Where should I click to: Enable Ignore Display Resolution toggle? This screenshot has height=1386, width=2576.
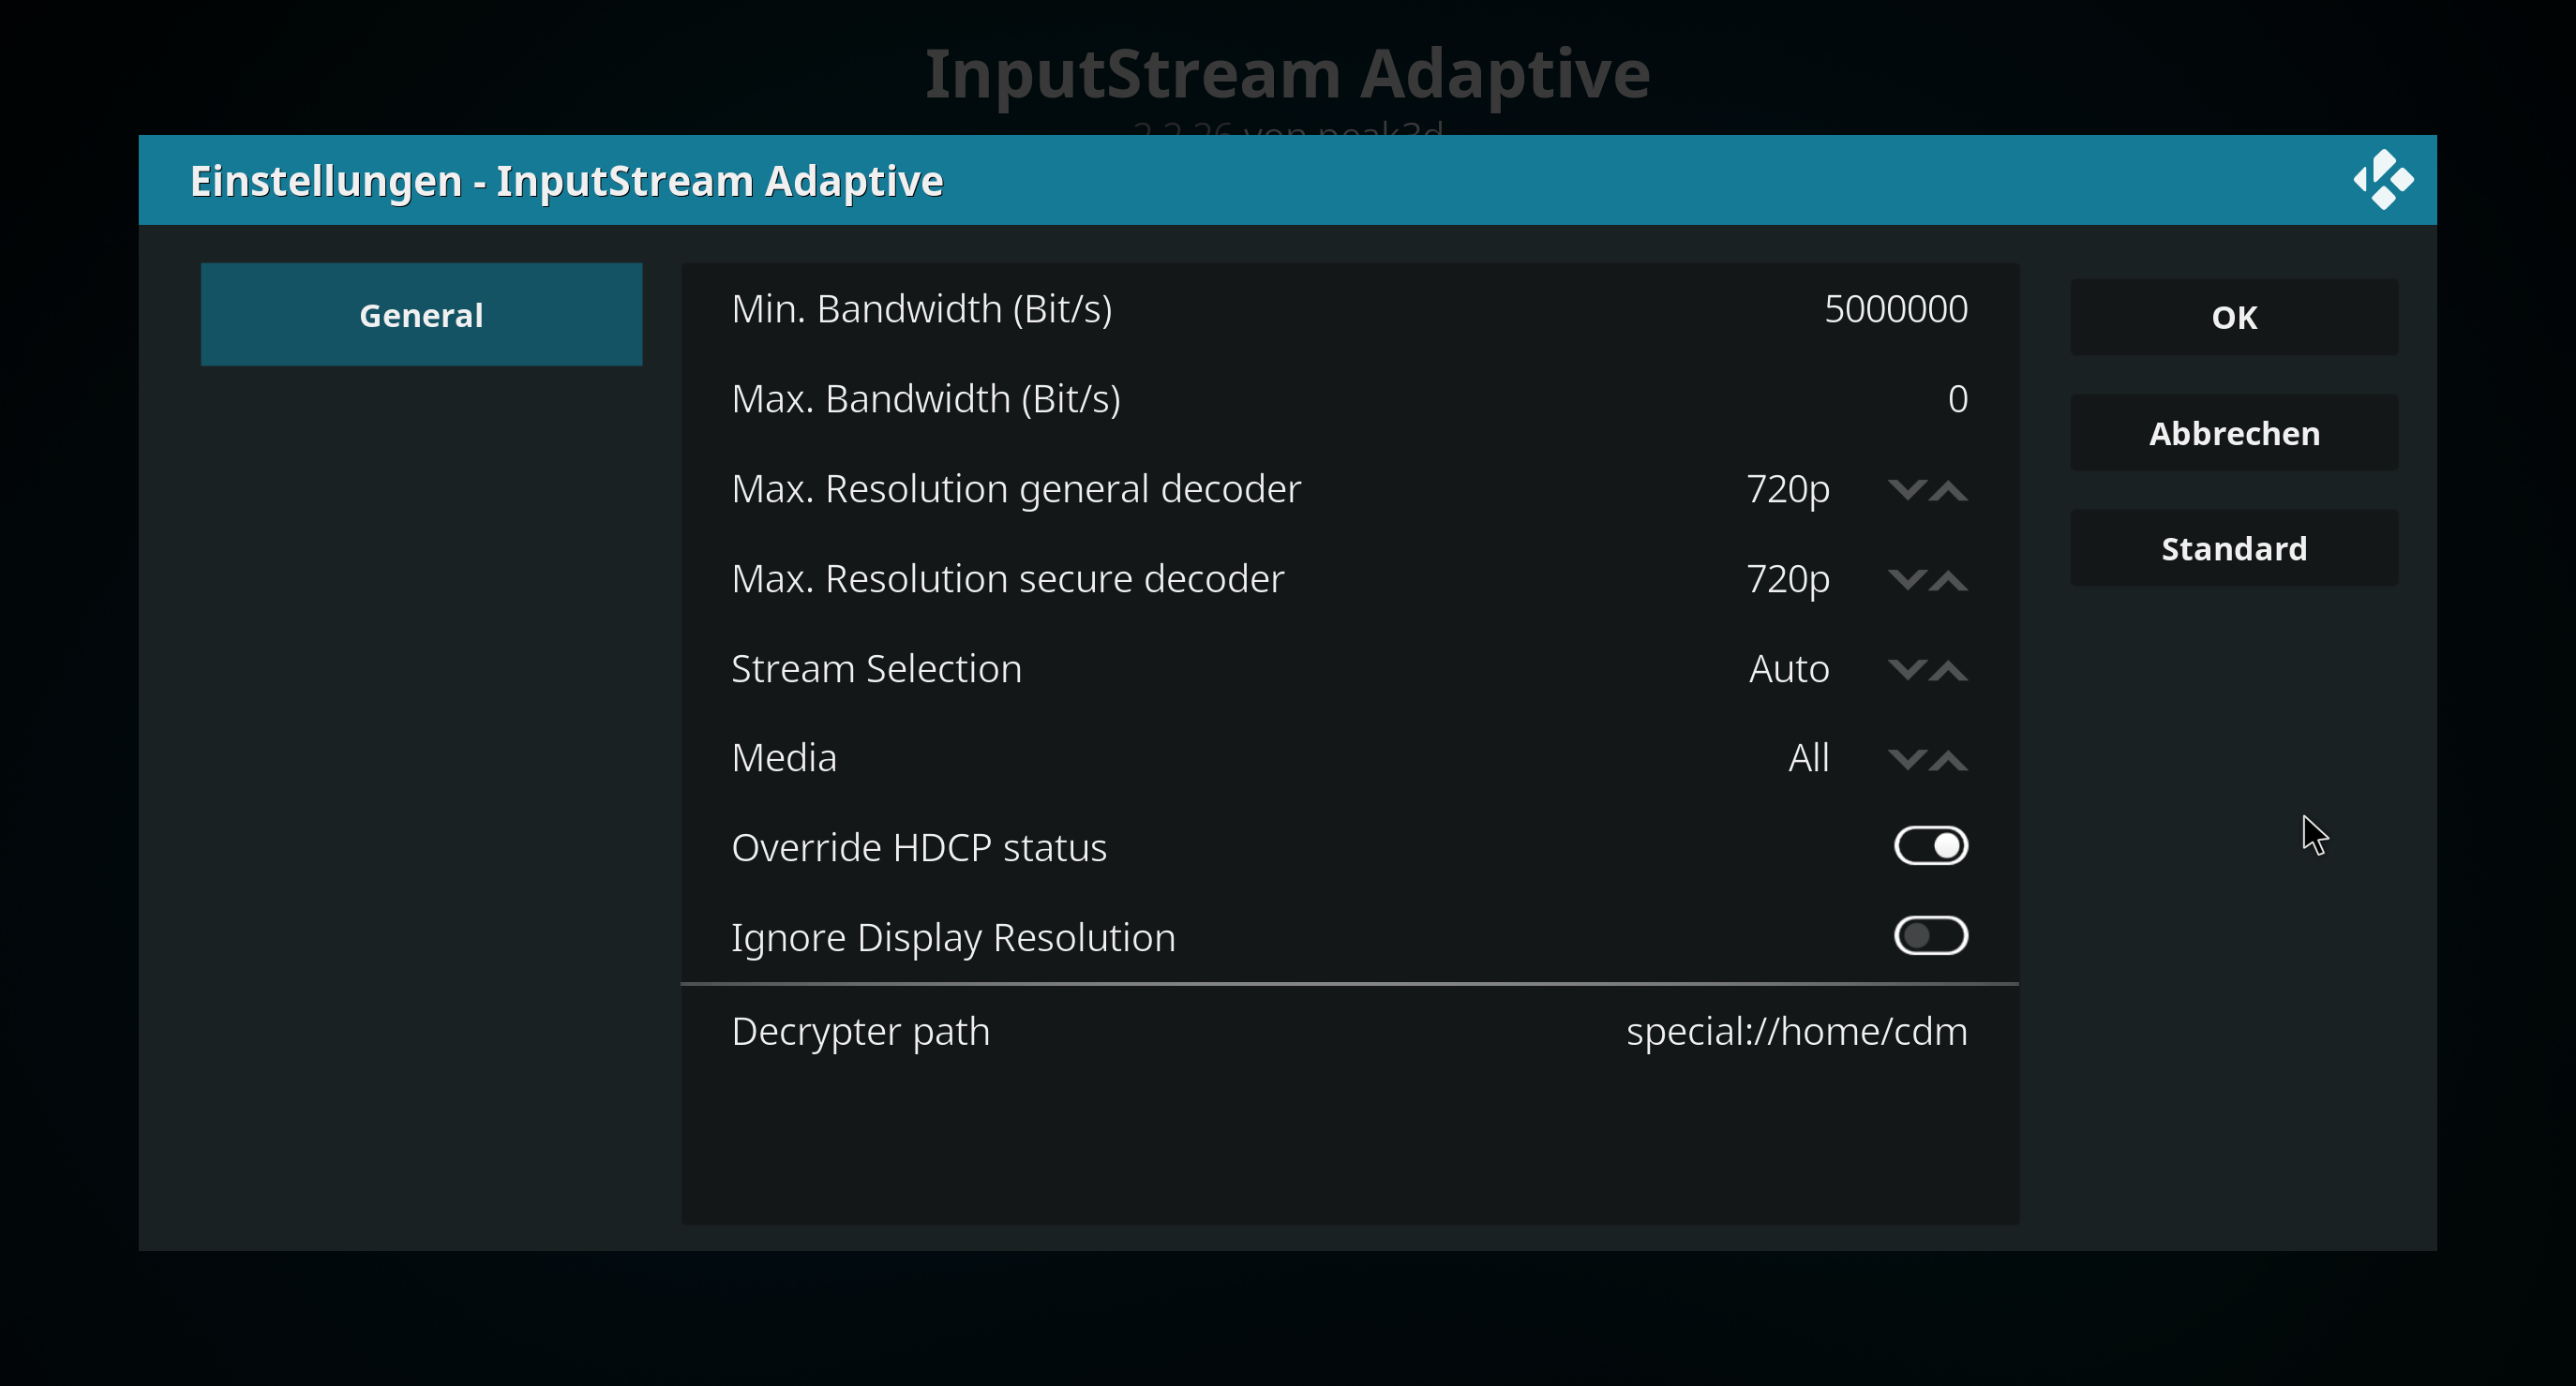pos(1931,936)
